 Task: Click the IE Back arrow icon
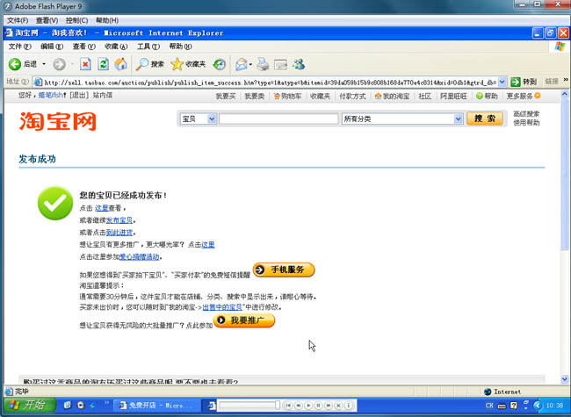click(x=15, y=64)
